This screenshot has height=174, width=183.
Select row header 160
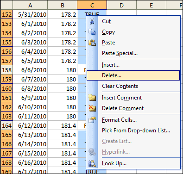[6, 88]
